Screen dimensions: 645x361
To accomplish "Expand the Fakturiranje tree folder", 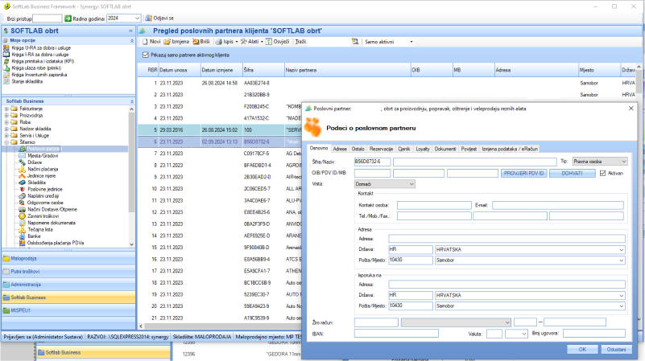I will pyautogui.click(x=6, y=108).
